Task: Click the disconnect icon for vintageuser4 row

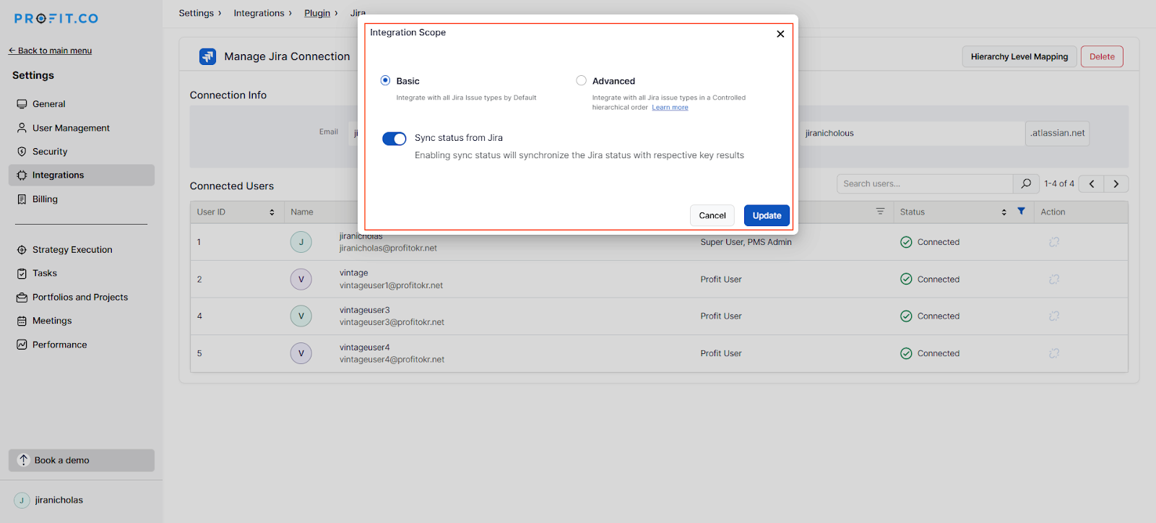Action: [1054, 353]
